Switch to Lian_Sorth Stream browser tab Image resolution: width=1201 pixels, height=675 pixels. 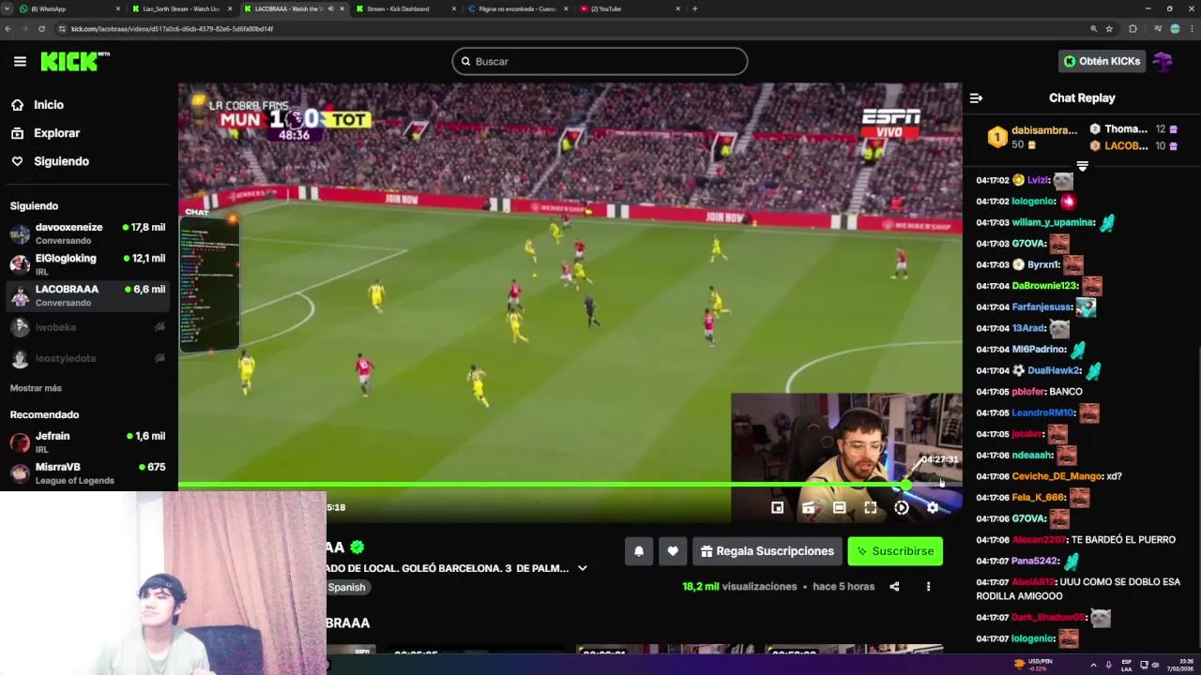point(181,8)
